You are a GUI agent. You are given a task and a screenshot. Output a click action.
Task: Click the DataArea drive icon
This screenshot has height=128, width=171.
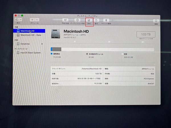[18, 44]
